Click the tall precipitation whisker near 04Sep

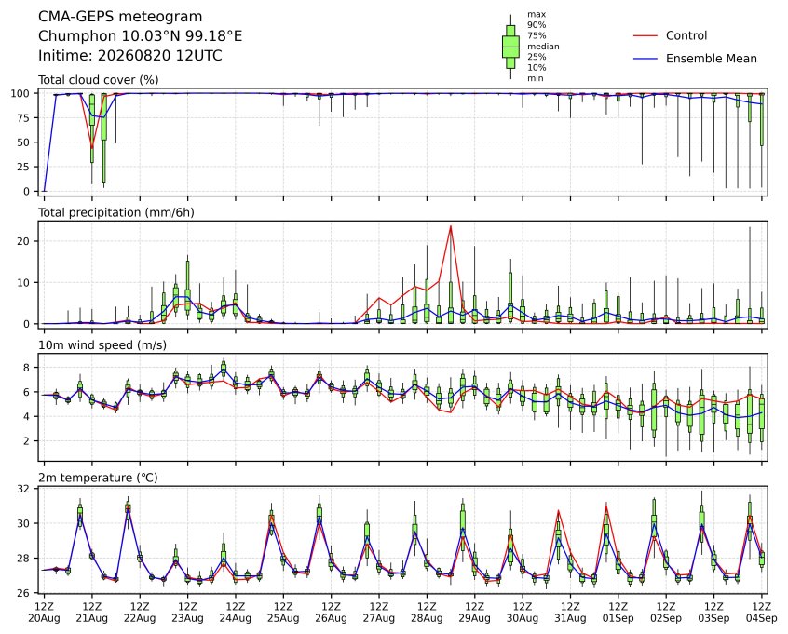[x=750, y=276]
